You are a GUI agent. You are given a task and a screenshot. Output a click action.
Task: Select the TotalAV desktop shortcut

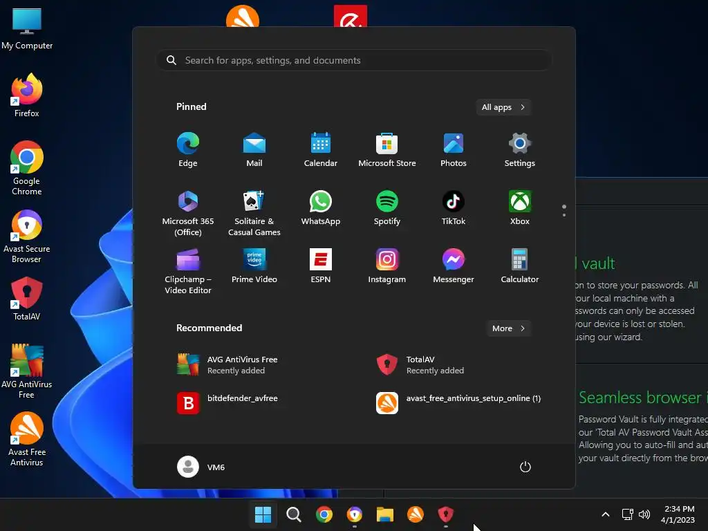[27, 299]
